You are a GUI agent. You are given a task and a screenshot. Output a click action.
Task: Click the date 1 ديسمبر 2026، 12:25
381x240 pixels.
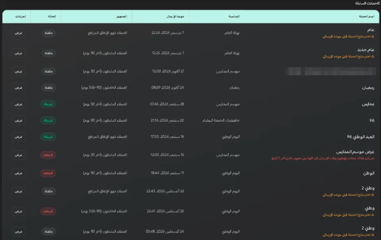(168, 53)
